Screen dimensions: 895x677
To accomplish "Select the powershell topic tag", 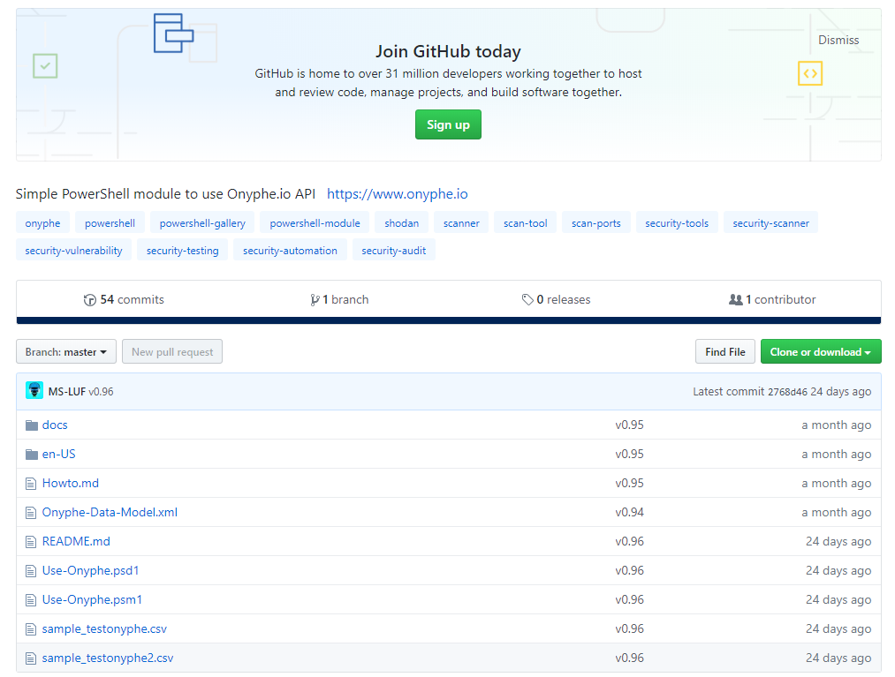I will tap(110, 222).
